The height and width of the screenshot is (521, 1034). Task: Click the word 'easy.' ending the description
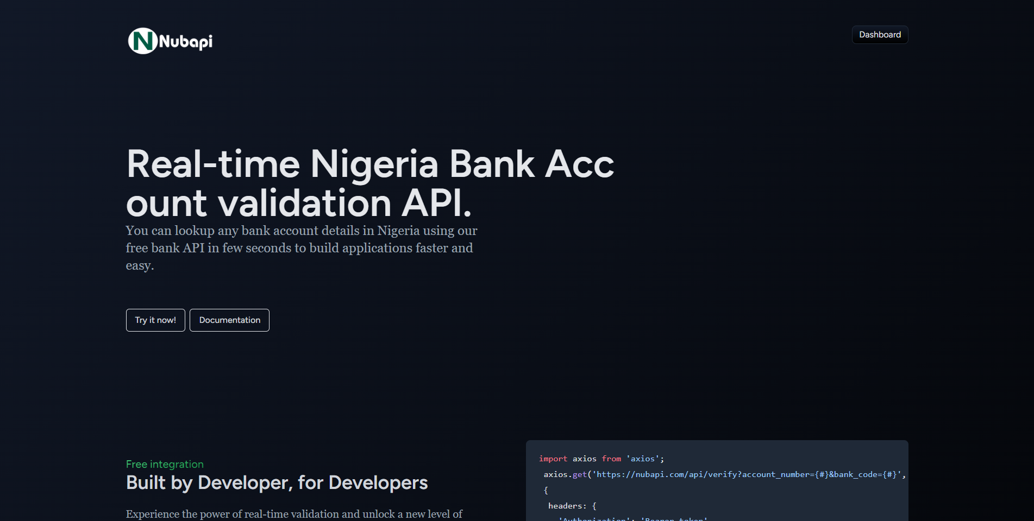[x=140, y=265]
